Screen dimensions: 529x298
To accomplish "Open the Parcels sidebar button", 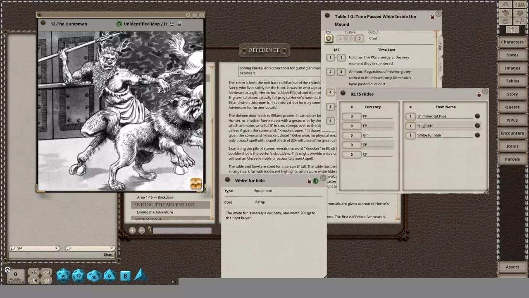I will (x=512, y=159).
